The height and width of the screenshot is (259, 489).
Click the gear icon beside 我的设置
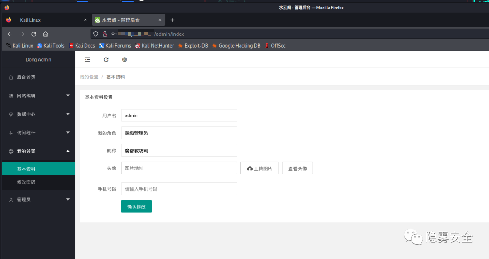(11, 152)
